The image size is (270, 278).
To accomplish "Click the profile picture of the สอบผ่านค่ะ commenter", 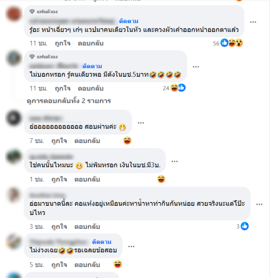I will (x=13, y=118).
